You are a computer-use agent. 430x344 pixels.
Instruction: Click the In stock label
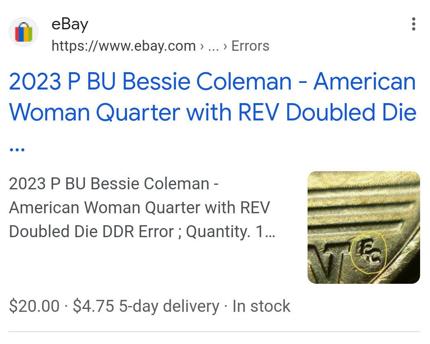[261, 306]
